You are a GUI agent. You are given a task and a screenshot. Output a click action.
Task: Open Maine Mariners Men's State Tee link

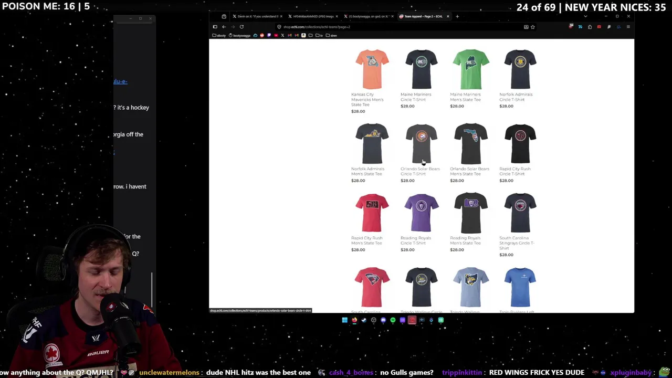pyautogui.click(x=465, y=97)
